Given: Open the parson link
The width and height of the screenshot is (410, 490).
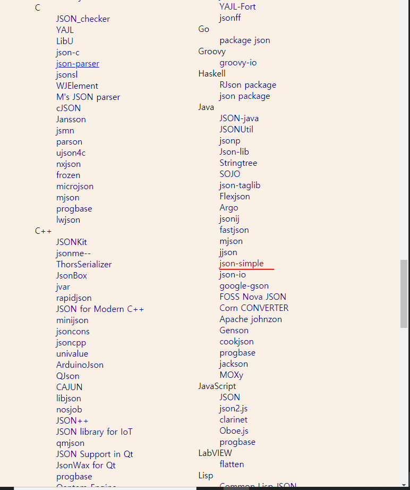Looking at the screenshot, I should [70, 142].
